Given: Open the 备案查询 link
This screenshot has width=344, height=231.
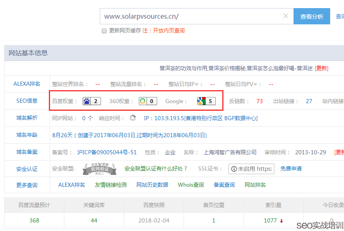Looking at the screenshot, I should (224, 185).
